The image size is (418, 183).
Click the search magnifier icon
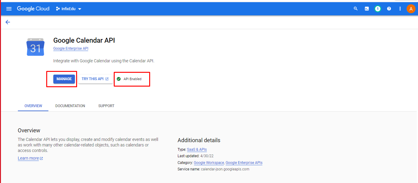pos(356,9)
